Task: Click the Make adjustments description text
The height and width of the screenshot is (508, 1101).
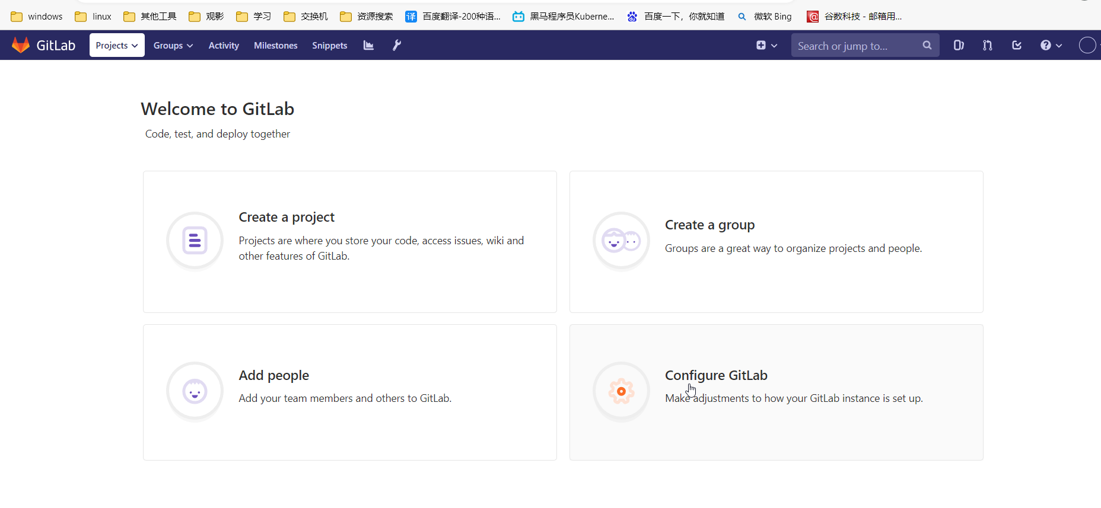Action: tap(794, 398)
